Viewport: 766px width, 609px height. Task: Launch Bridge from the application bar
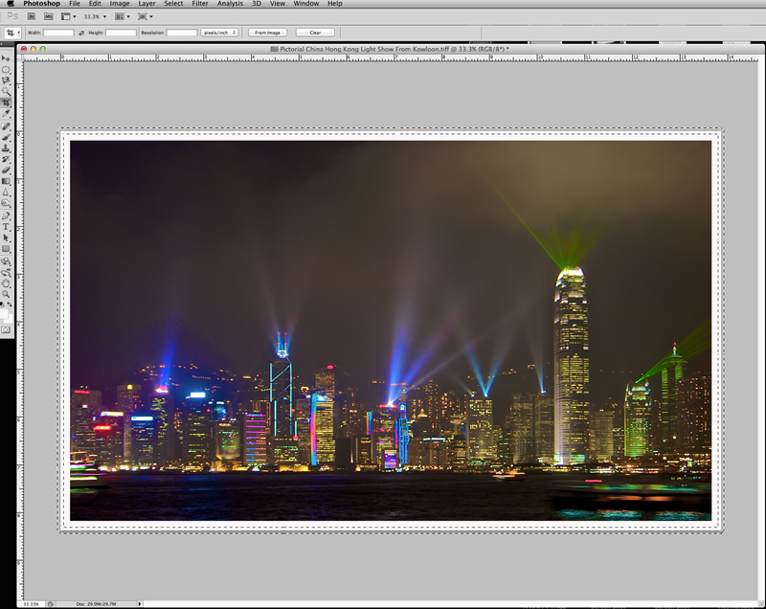tap(31, 16)
